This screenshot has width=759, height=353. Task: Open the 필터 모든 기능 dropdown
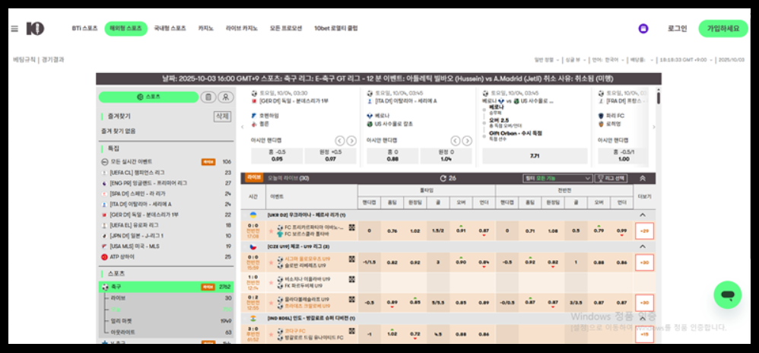click(x=557, y=178)
